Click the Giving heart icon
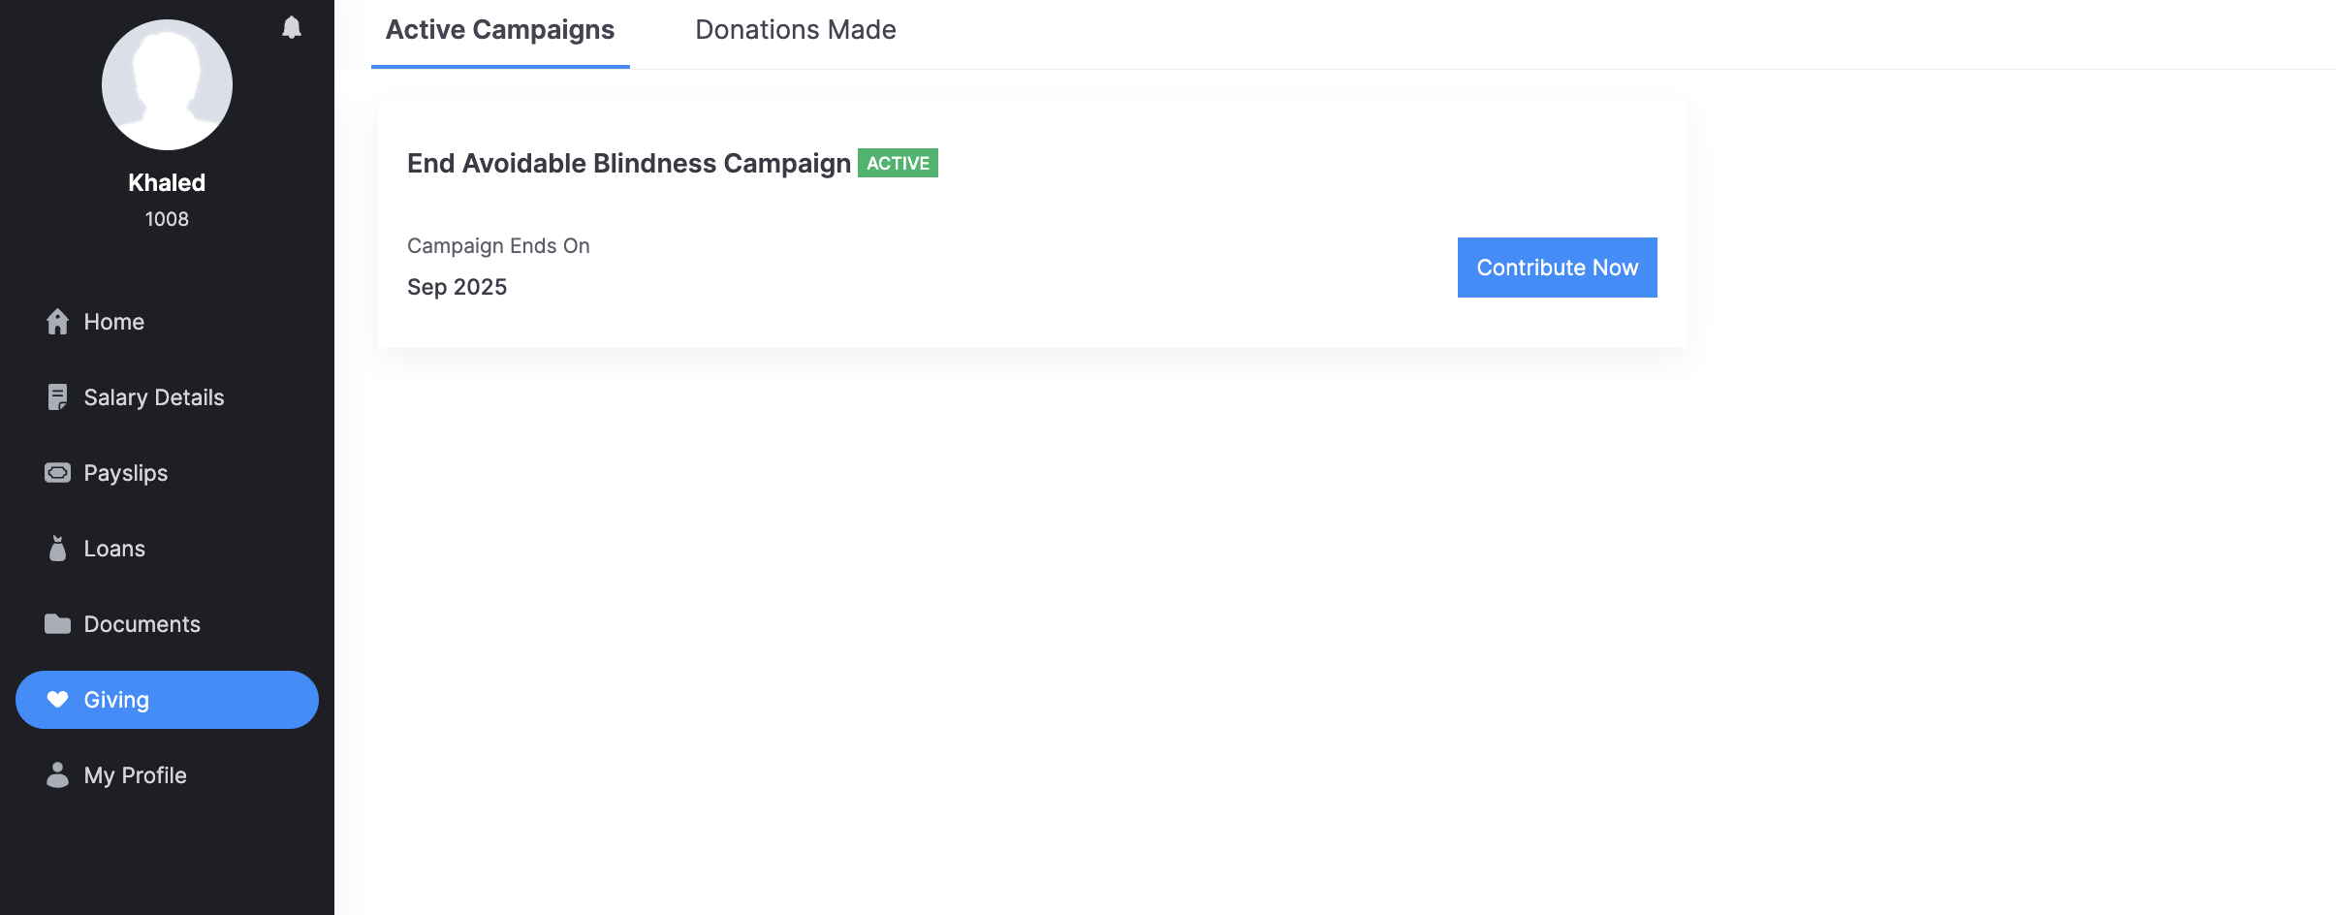Image resolution: width=2336 pixels, height=915 pixels. [x=57, y=700]
